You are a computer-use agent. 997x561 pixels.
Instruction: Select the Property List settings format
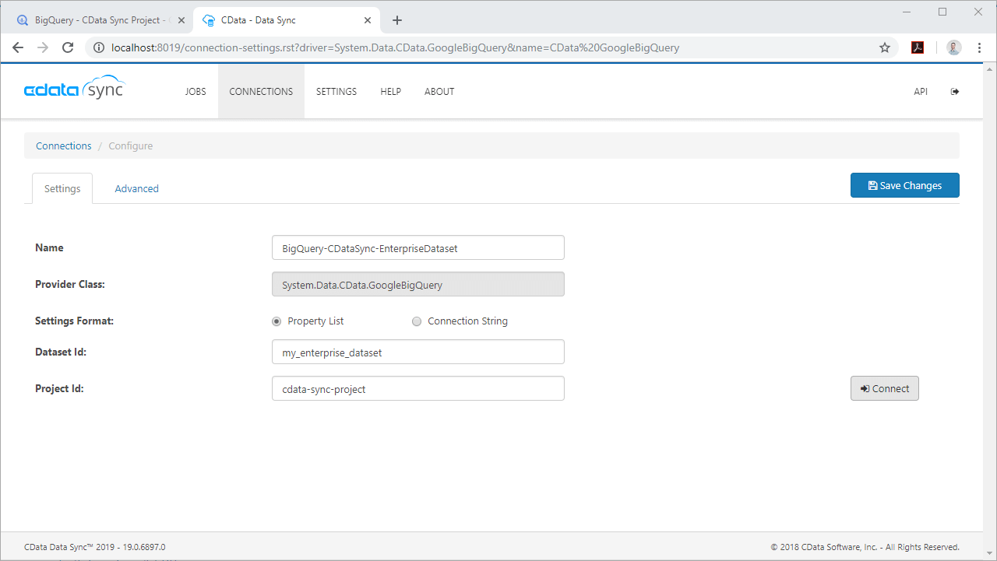pyautogui.click(x=277, y=321)
